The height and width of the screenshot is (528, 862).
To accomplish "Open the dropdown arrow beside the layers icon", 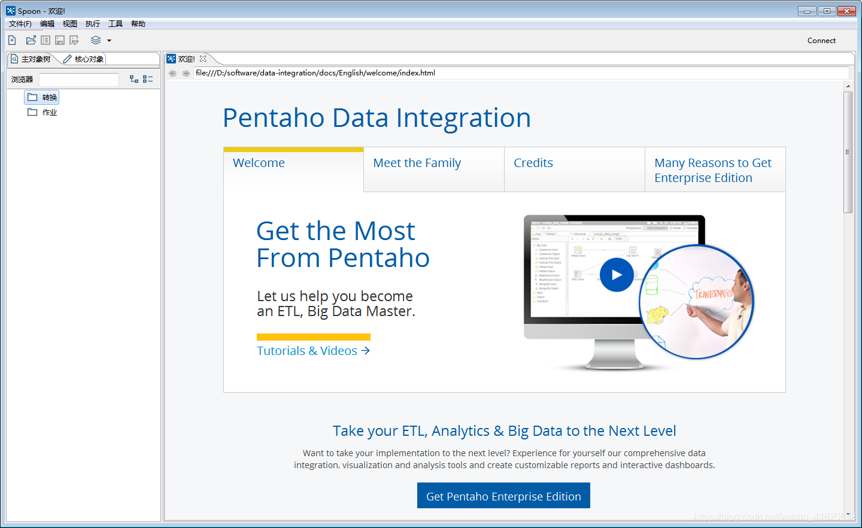I will click(x=109, y=41).
